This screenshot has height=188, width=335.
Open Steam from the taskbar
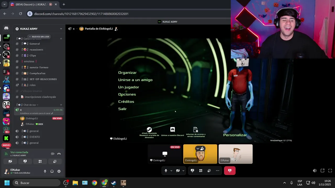pyautogui.click(x=114, y=183)
